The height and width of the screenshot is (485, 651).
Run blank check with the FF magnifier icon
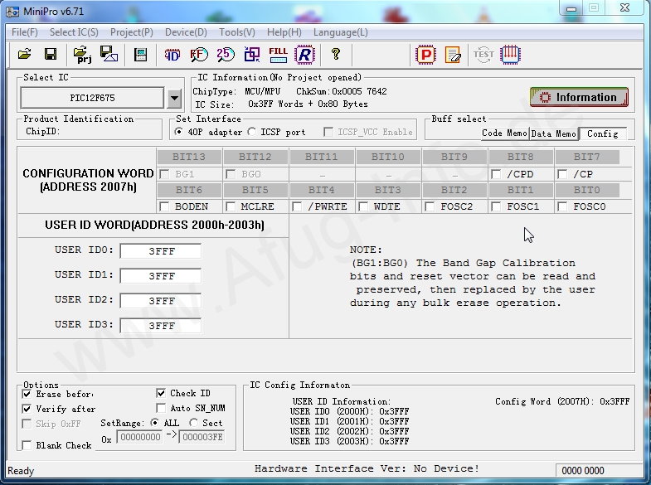click(x=198, y=55)
